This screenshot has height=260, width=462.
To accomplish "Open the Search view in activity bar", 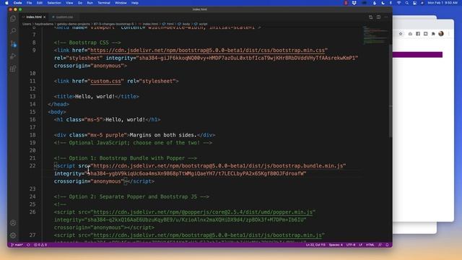I will [13, 30].
